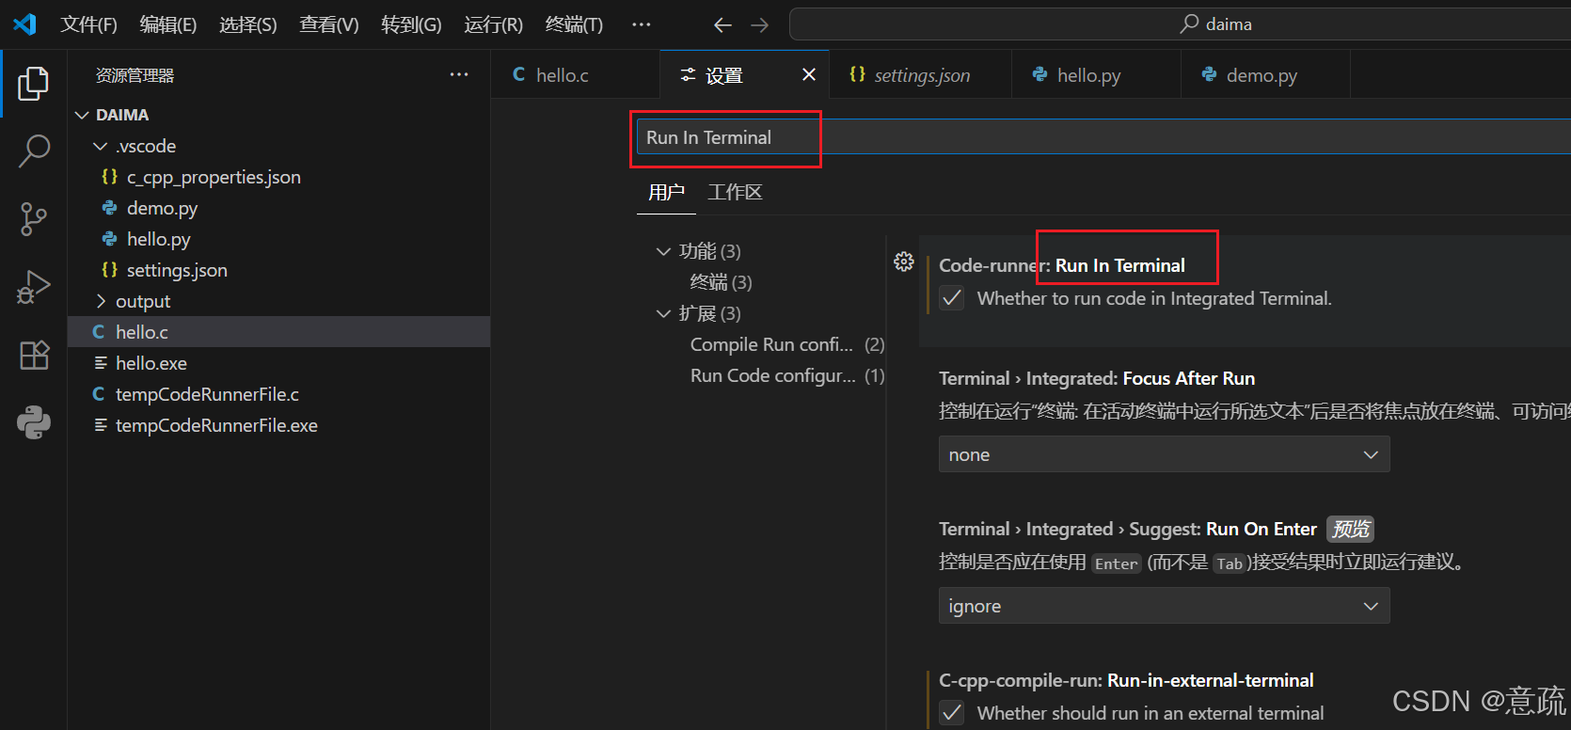Open the 终端(T) menu
1571x730 pixels.
point(574,24)
